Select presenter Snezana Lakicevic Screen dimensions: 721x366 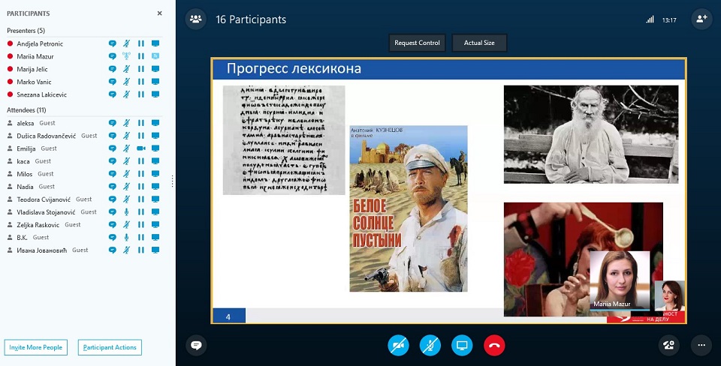pyautogui.click(x=42, y=94)
